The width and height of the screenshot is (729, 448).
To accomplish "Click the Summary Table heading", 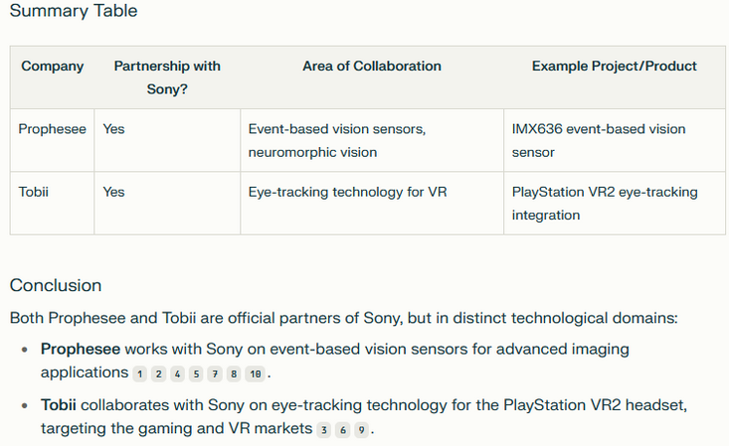I will 74,11.
